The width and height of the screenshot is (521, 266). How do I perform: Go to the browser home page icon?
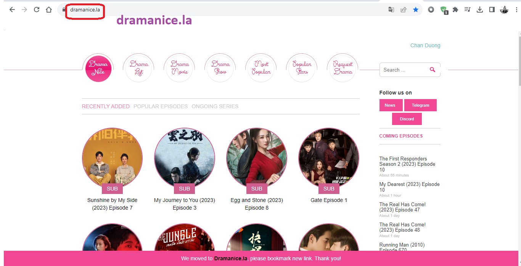click(49, 10)
